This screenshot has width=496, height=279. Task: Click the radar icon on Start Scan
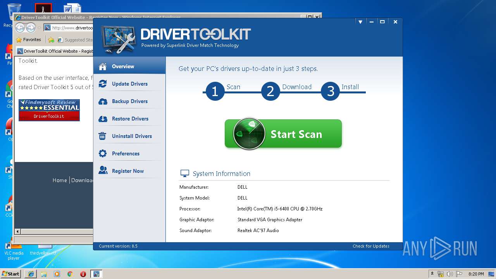pos(249,134)
